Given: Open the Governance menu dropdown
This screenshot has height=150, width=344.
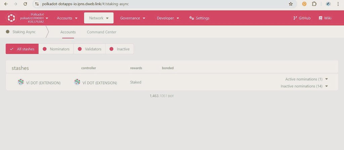Looking at the screenshot, I should point(133,18).
